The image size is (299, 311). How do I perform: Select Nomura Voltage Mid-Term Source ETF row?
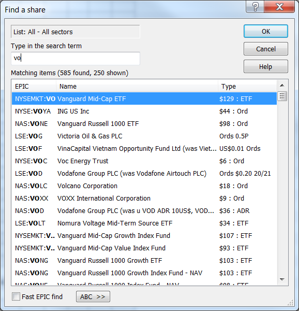(144, 223)
